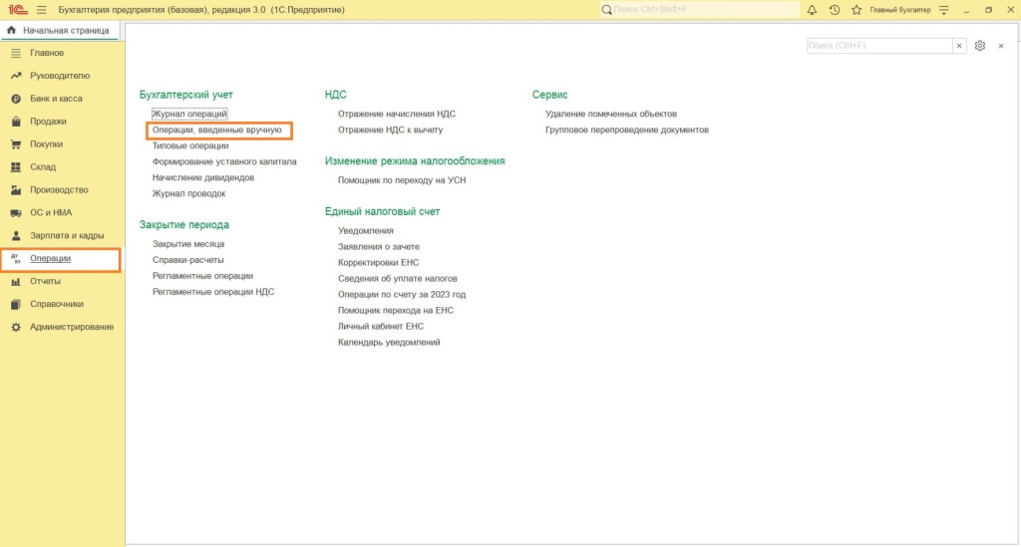Click the Зарплата и кадры person icon
The height and width of the screenshot is (547, 1021).
[16, 235]
